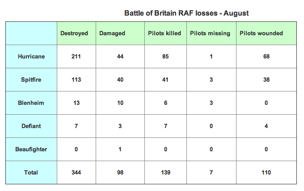Screen dimensions: 304x191
Task: Select the 'Damaged' column header
Action: click(x=112, y=33)
